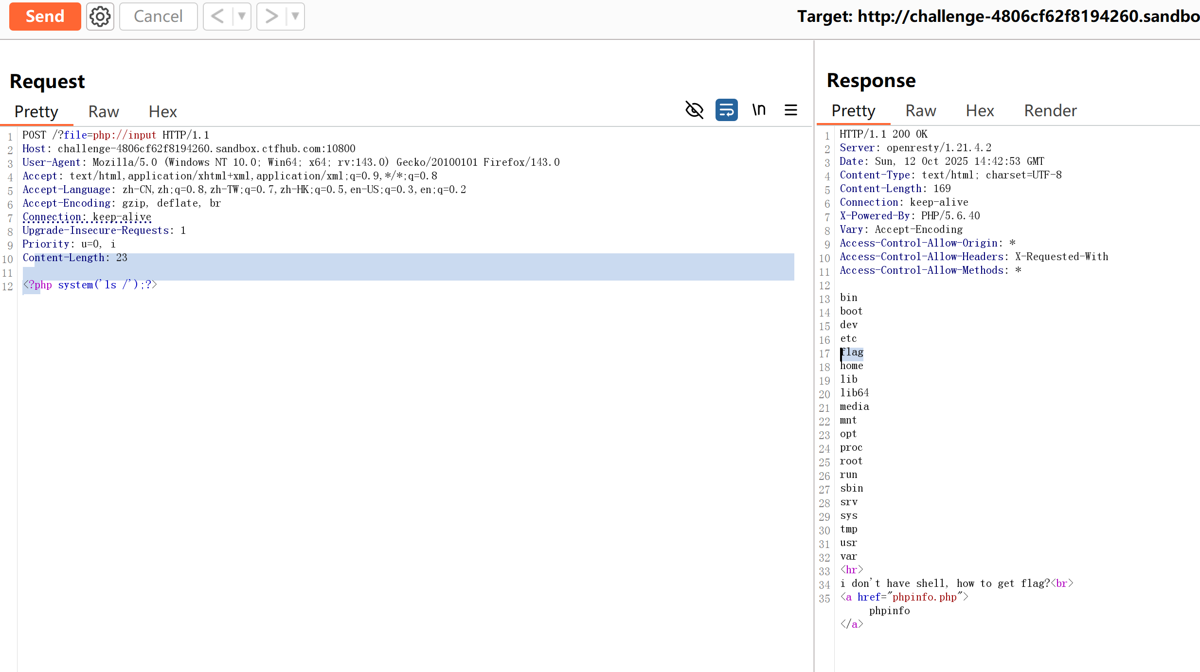The width and height of the screenshot is (1200, 672).
Task: Go back to previous request arrow
Action: coord(218,17)
